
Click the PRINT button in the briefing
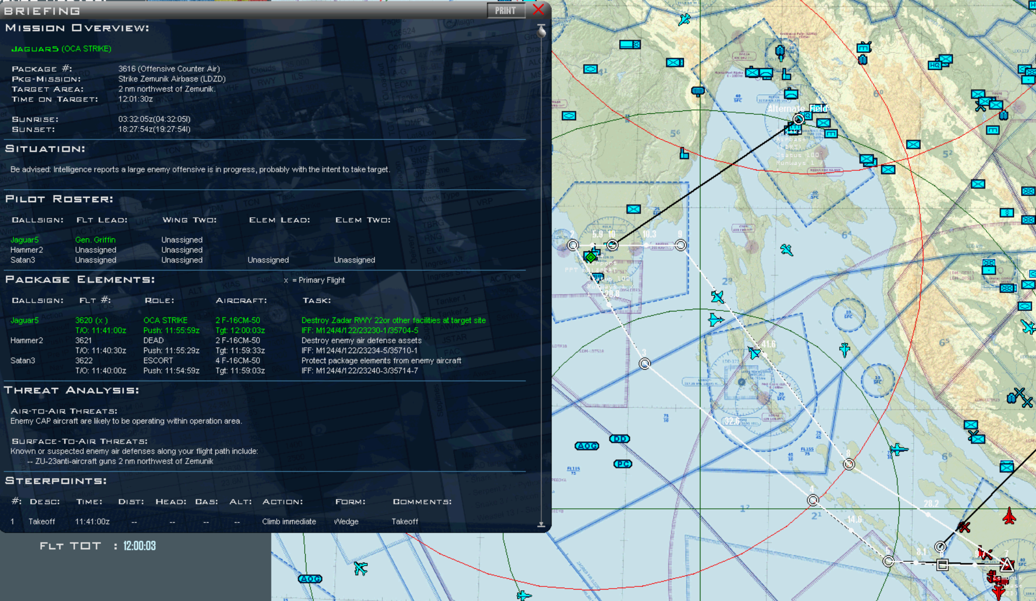click(506, 10)
